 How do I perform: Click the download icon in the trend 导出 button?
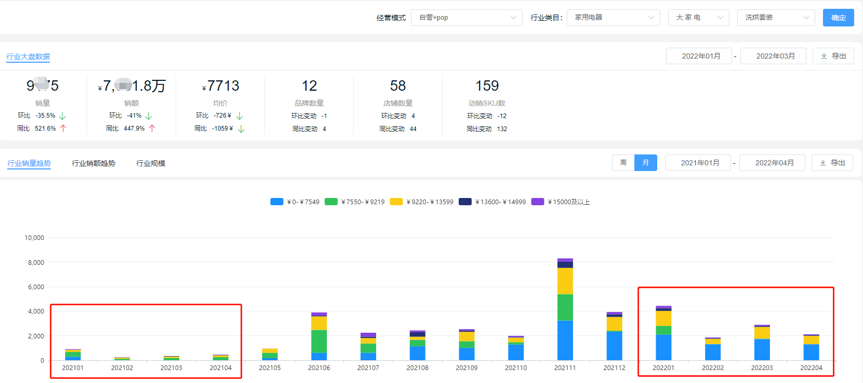pyautogui.click(x=823, y=163)
